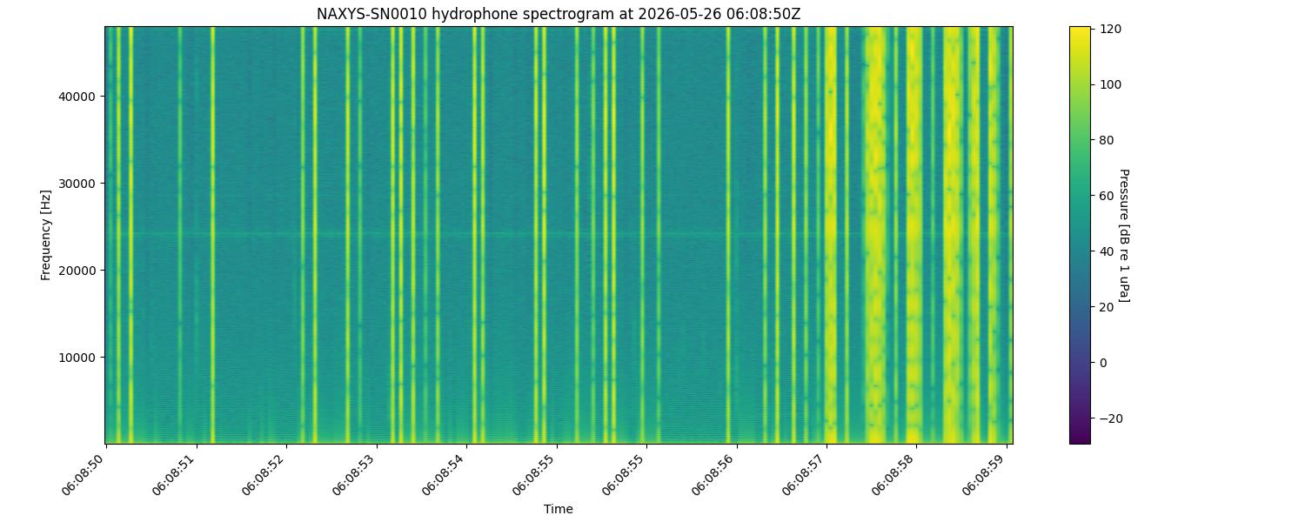The height and width of the screenshot is (522, 1305).
Task: Click the 06:08:59 time tick label
Action: tap(986, 474)
